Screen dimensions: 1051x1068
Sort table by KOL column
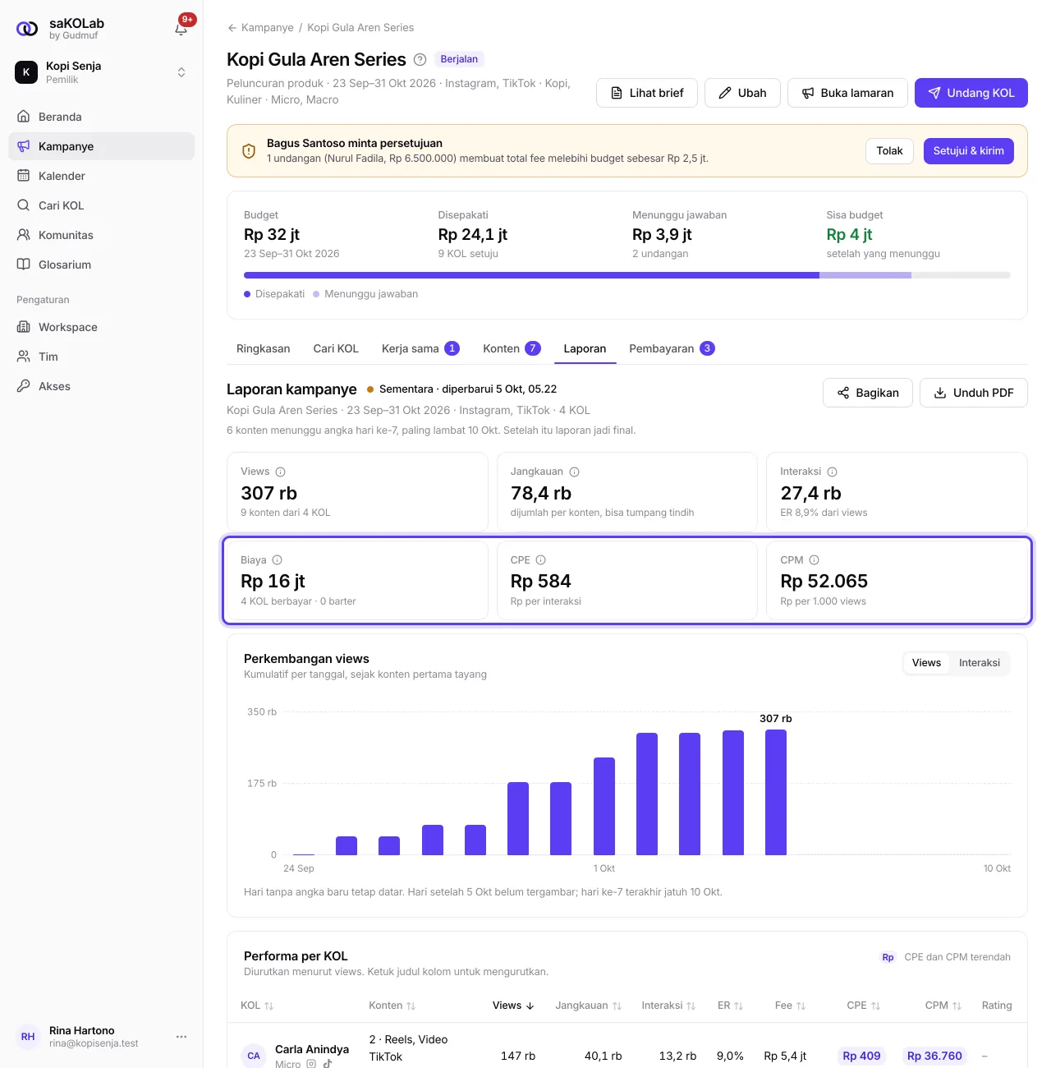pos(257,1006)
